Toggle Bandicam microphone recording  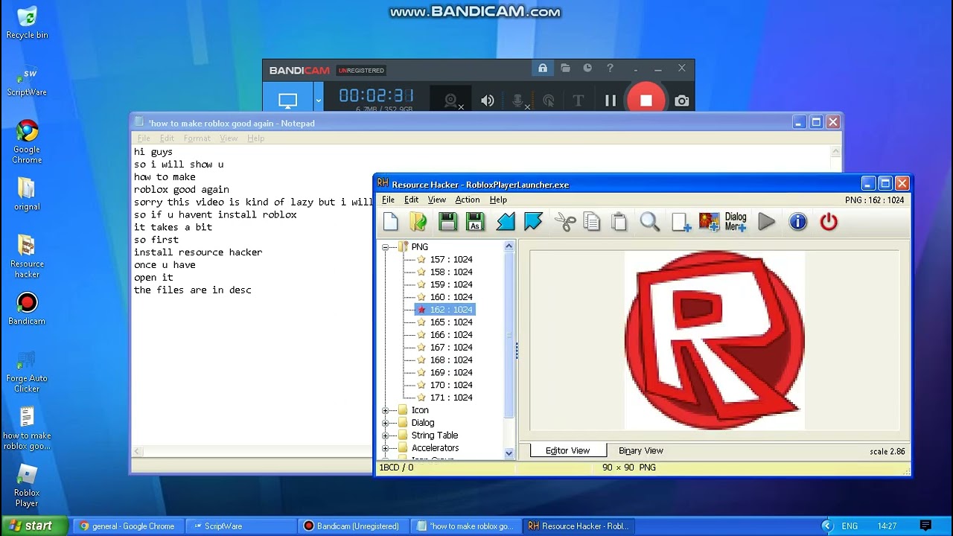point(518,100)
